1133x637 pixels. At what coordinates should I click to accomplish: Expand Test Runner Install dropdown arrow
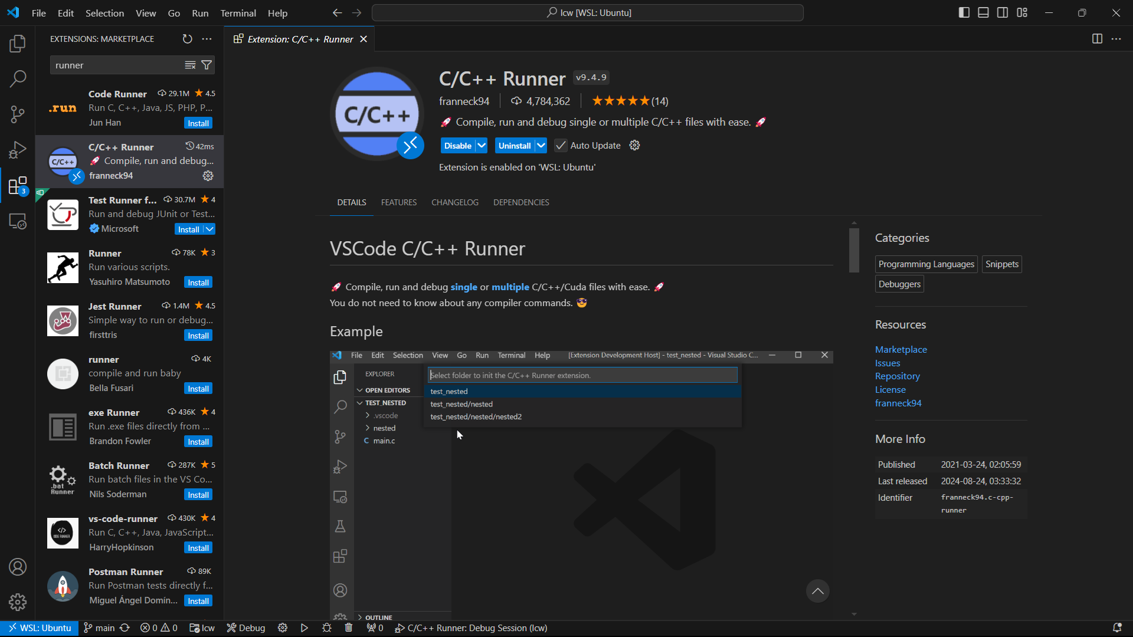click(x=209, y=229)
